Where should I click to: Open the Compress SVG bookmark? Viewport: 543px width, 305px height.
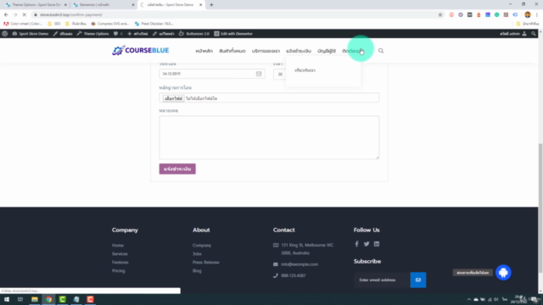110,24
